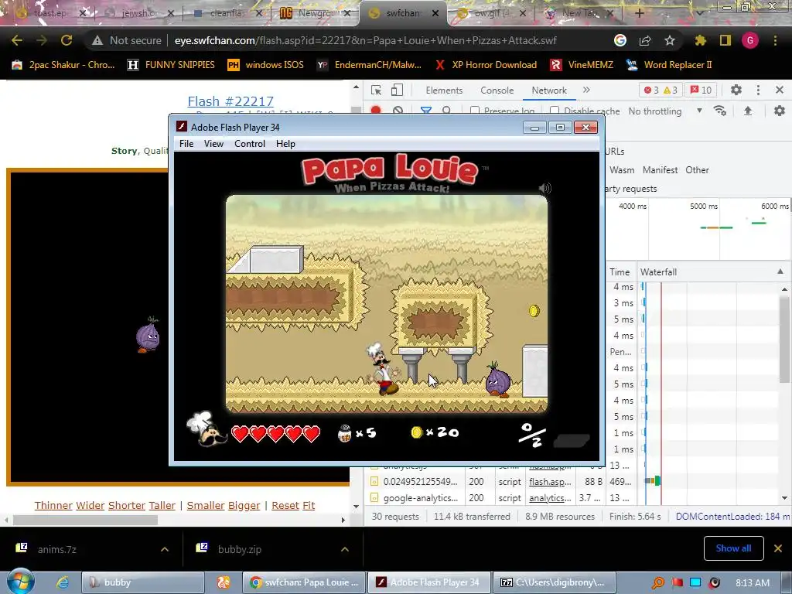Enable the Disable cache checkbox
This screenshot has width=792, height=594.
[x=555, y=111]
